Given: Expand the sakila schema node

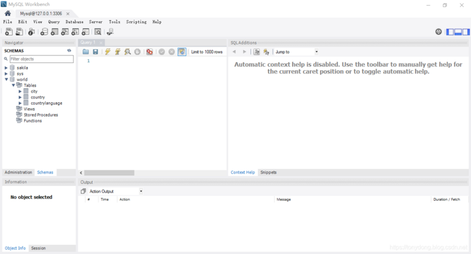Looking at the screenshot, I should pyautogui.click(x=6, y=68).
